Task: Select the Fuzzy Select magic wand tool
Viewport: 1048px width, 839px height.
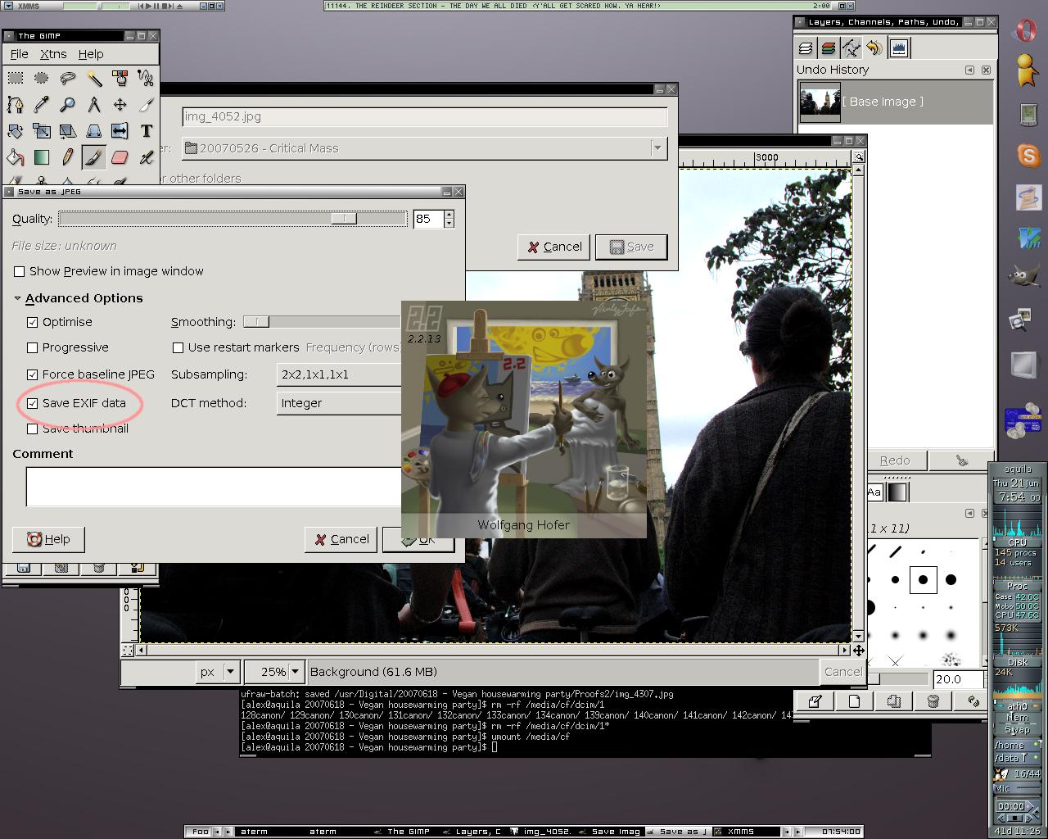Action: 94,78
